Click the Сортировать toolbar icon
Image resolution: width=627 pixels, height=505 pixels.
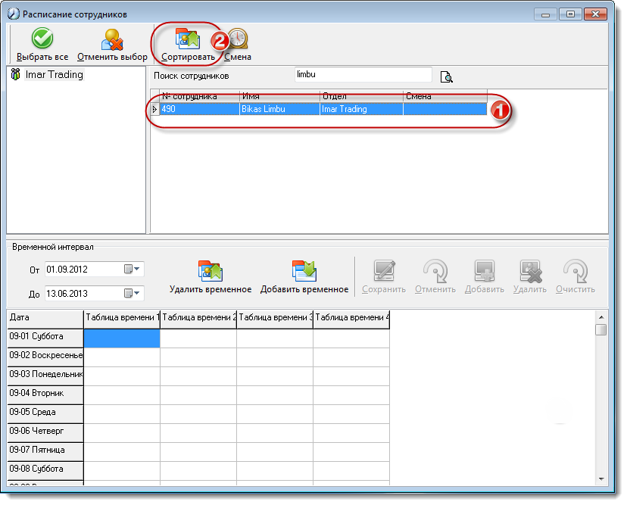[188, 39]
